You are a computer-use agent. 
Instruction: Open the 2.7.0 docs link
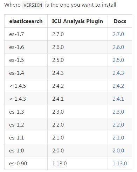[x=118, y=34]
